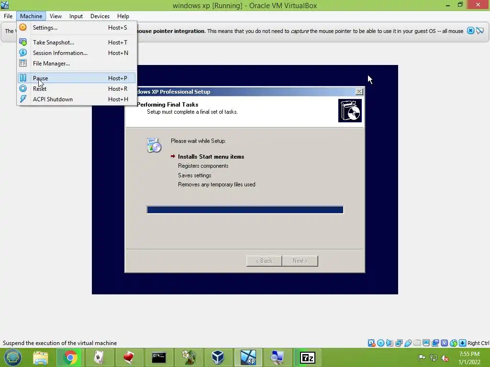
Task: Click the Next button in XP Setup
Action: tap(300, 261)
